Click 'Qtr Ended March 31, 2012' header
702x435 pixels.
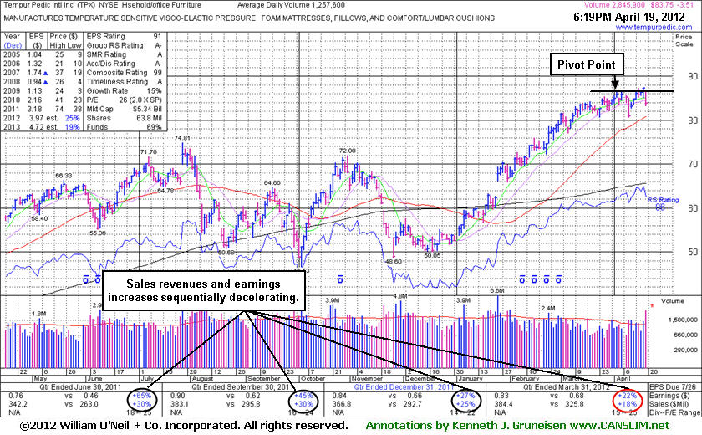[x=567, y=386]
